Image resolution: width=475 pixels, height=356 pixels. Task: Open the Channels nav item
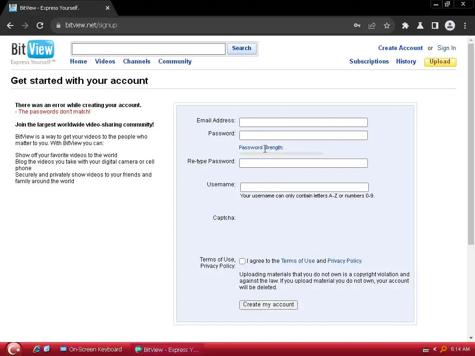click(x=137, y=62)
